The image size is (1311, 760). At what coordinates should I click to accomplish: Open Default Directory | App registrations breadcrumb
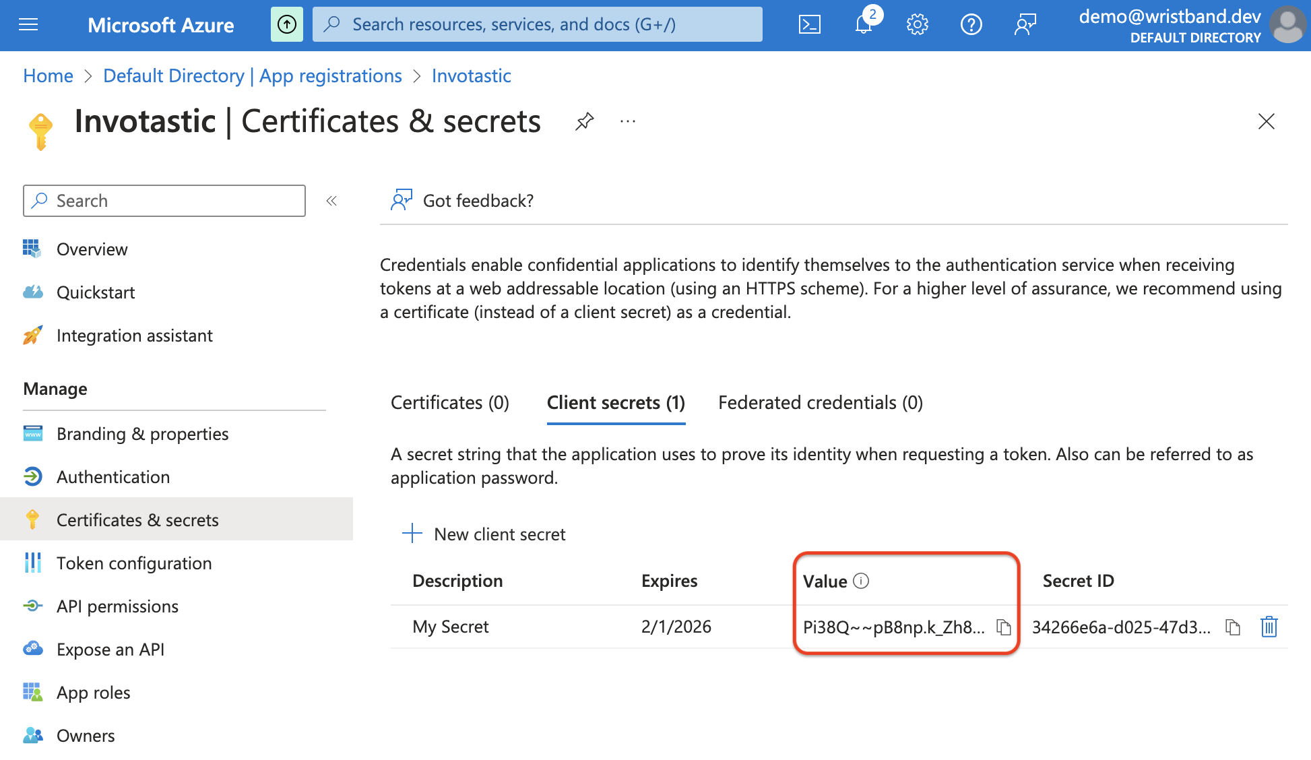point(253,76)
